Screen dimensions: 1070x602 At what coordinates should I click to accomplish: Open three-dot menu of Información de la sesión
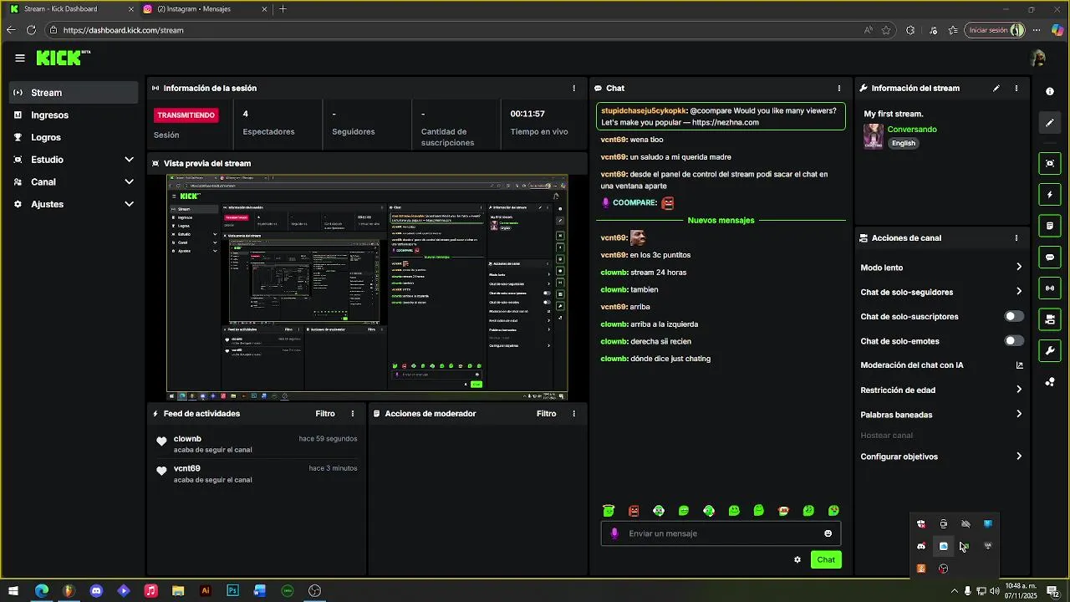pyautogui.click(x=573, y=88)
